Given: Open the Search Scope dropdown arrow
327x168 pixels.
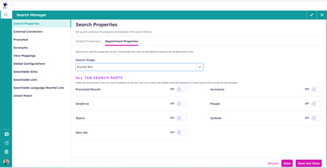Looking at the screenshot, I should (x=200, y=67).
